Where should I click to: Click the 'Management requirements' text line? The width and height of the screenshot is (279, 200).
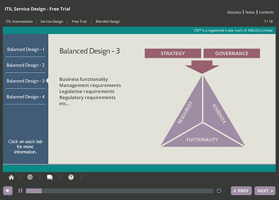tap(90, 86)
